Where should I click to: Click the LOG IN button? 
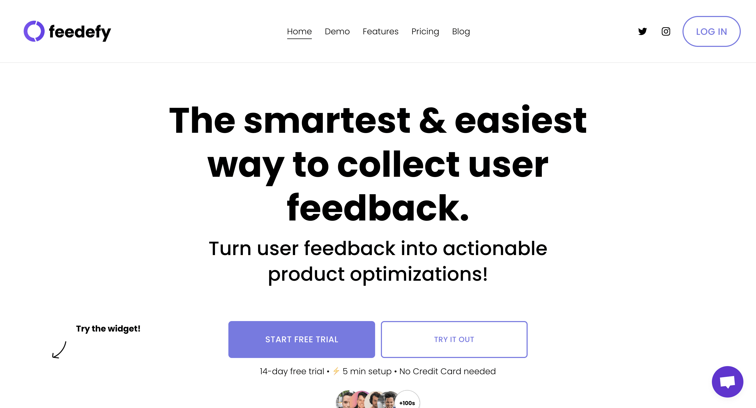click(x=711, y=31)
